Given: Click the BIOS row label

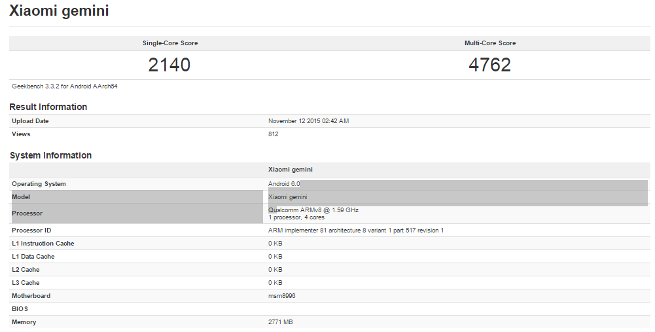Looking at the screenshot, I should click(x=20, y=309).
